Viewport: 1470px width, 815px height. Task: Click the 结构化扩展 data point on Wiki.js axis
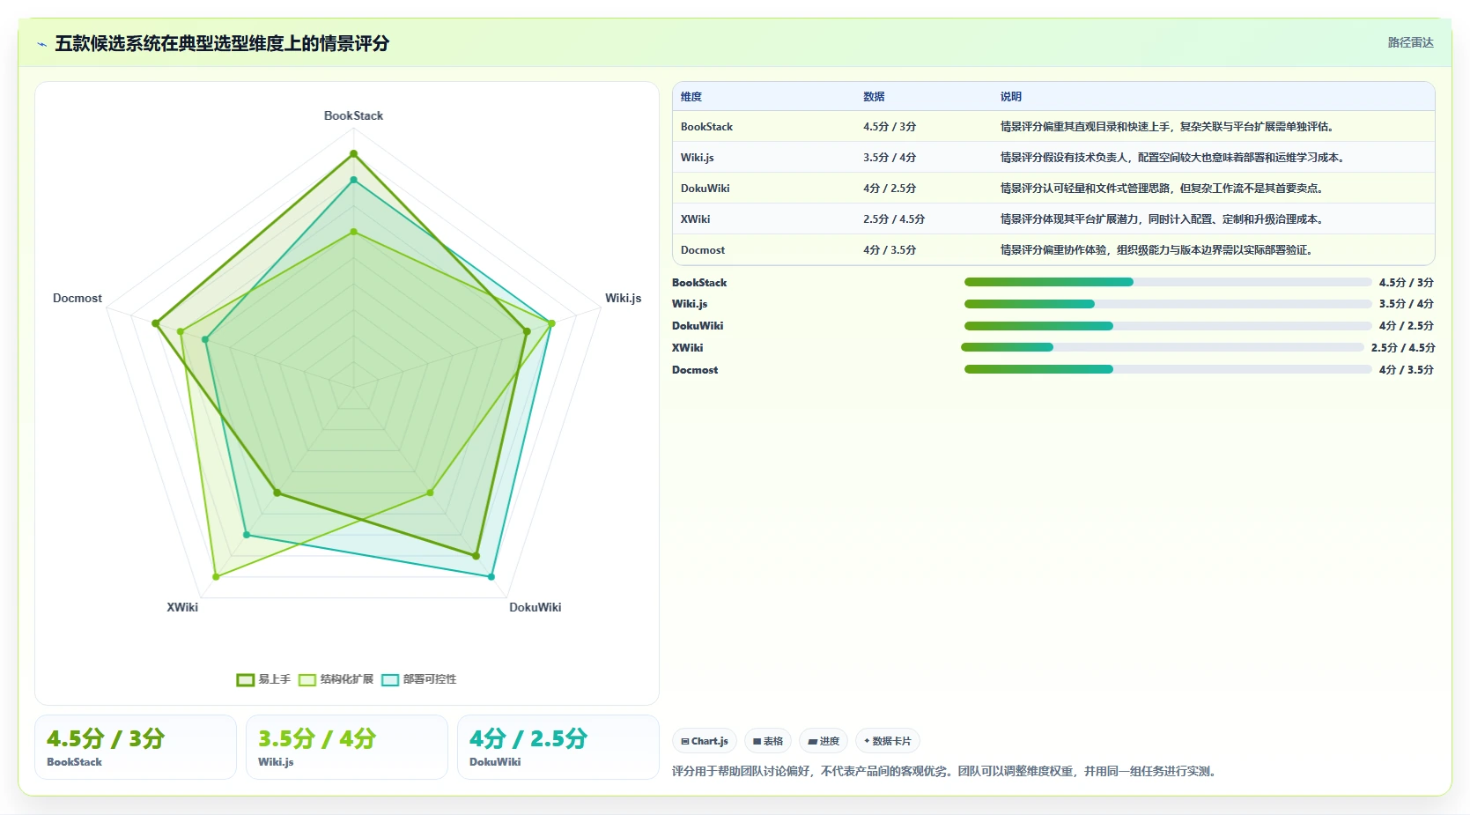point(551,323)
